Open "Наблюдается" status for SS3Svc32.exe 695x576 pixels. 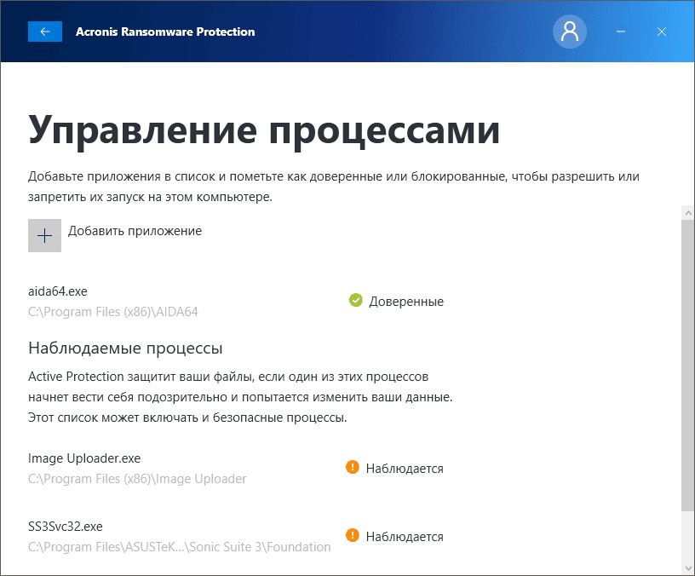point(405,537)
